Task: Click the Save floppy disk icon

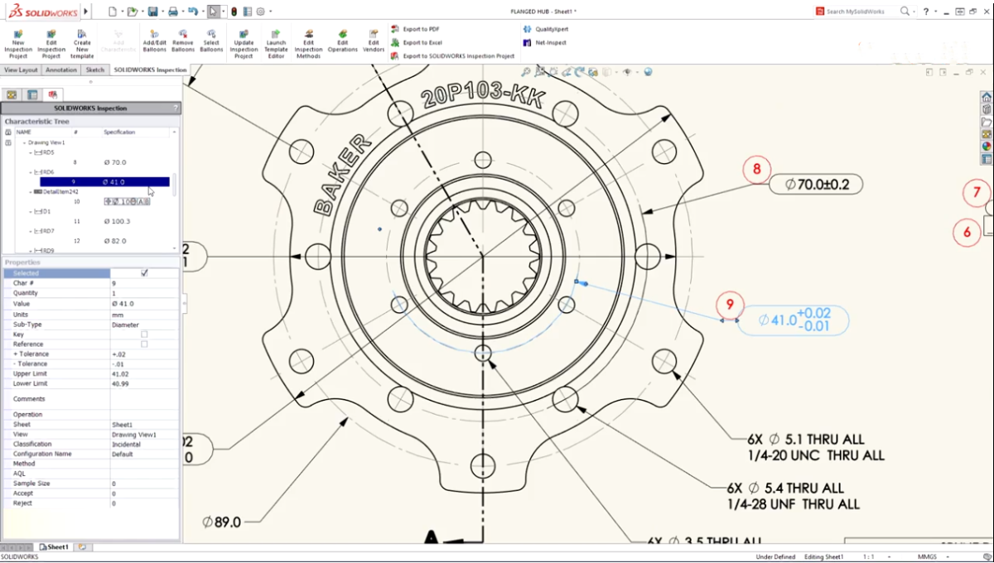Action: [152, 12]
